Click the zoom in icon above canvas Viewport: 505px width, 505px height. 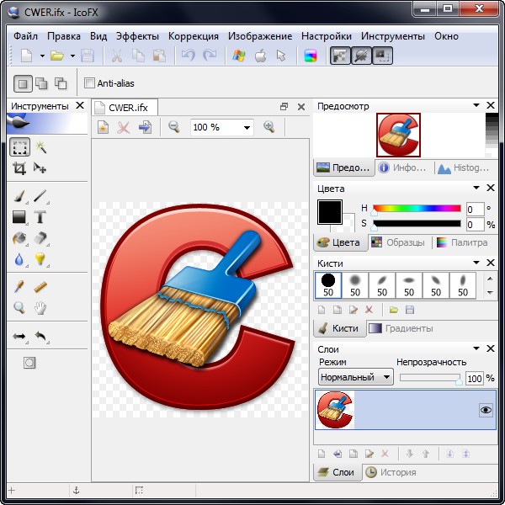click(x=269, y=127)
